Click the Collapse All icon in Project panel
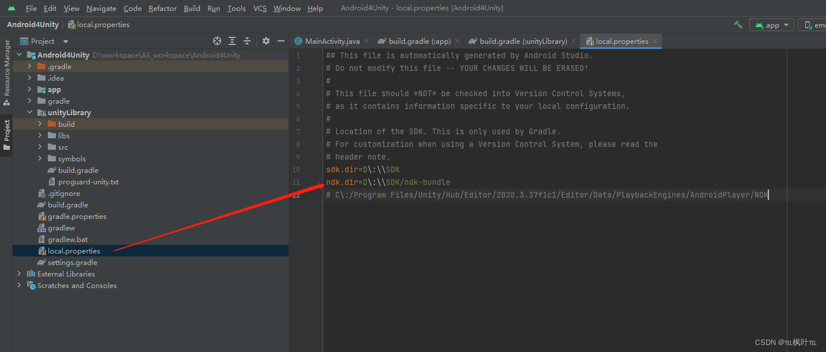The image size is (826, 352). coord(247,41)
